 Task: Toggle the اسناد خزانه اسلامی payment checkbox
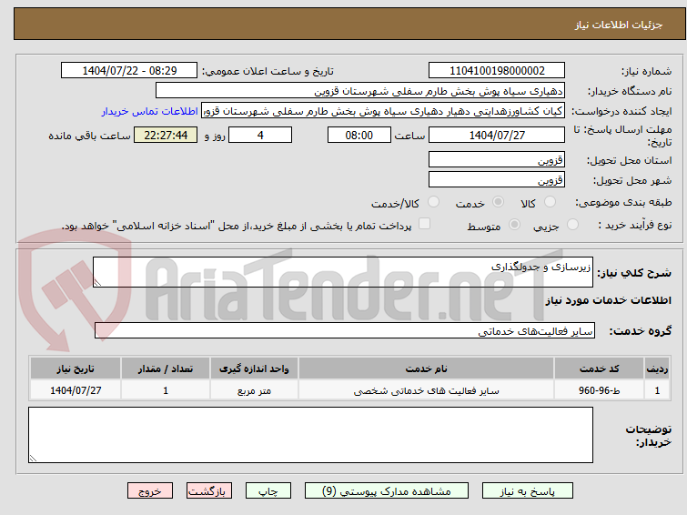[x=424, y=224]
